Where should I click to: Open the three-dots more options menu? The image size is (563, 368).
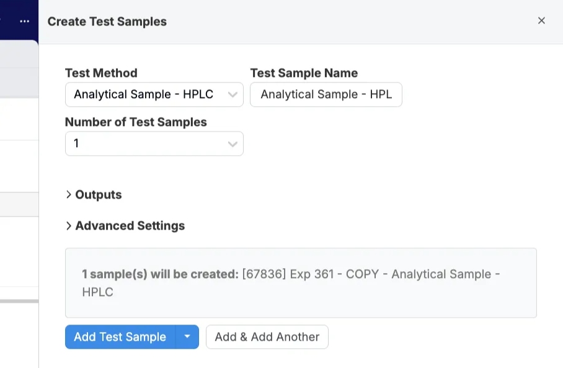[x=24, y=21]
